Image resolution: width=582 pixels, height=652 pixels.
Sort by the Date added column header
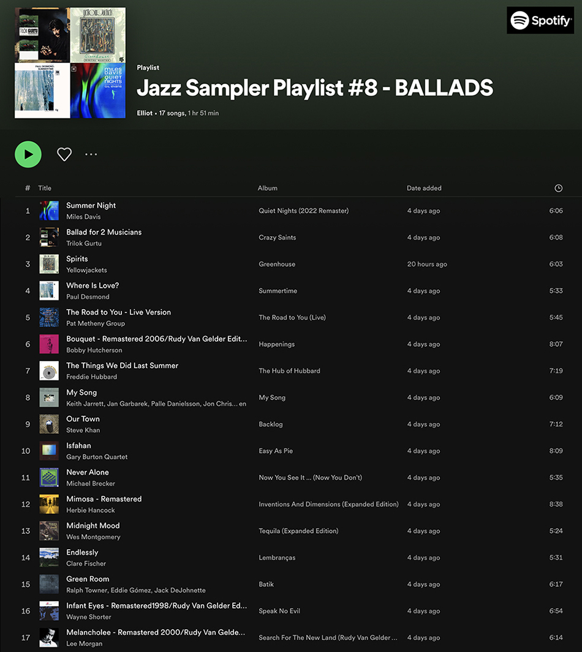(424, 188)
